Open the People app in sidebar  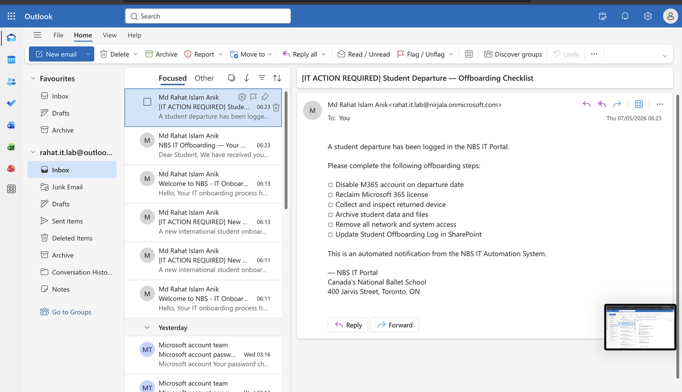pos(11,81)
